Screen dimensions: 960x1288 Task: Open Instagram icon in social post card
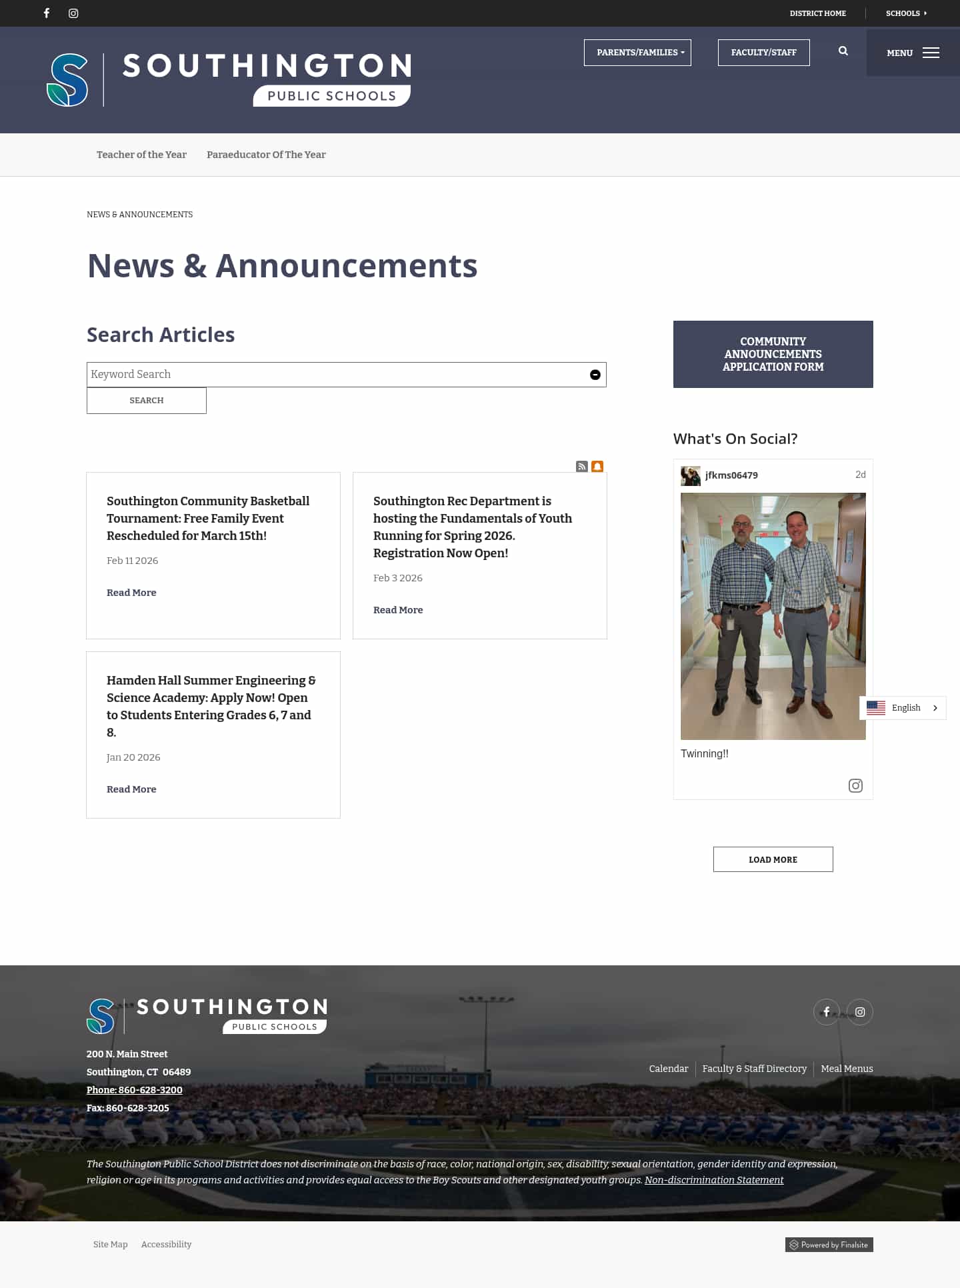tap(855, 785)
